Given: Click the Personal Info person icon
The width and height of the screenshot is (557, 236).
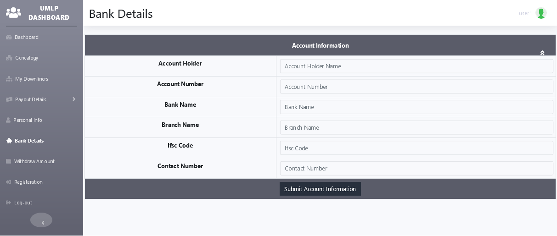Looking at the screenshot, I should (x=8, y=120).
